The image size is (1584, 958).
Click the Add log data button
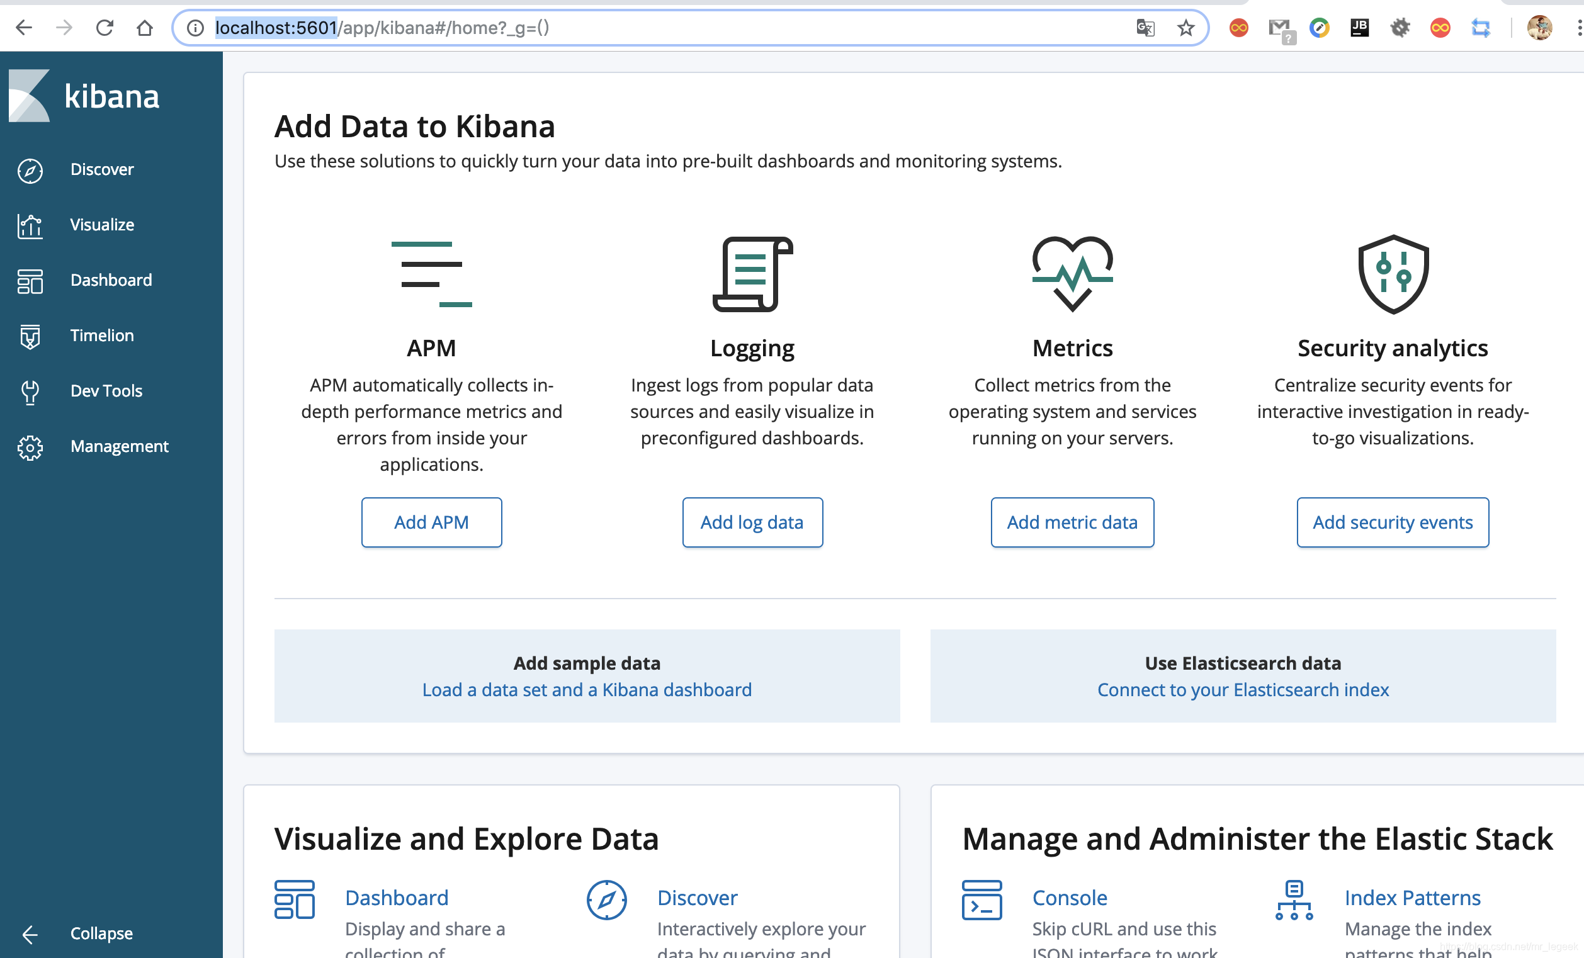[x=752, y=522]
